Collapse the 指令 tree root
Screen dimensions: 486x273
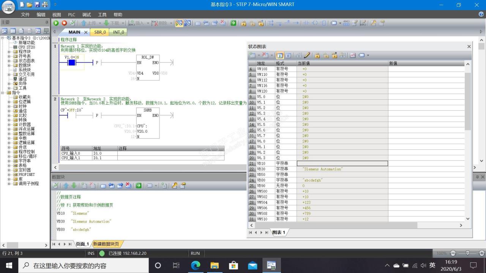point(3,93)
